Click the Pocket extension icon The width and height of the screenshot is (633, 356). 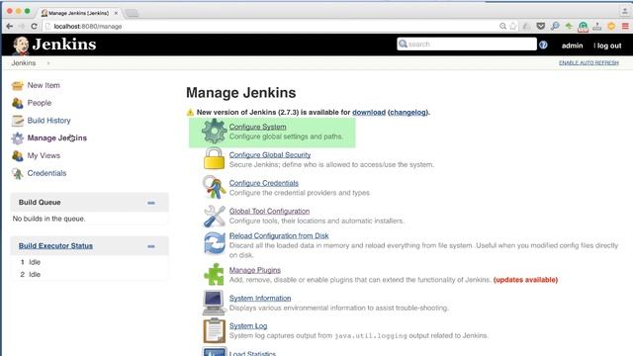click(541, 27)
